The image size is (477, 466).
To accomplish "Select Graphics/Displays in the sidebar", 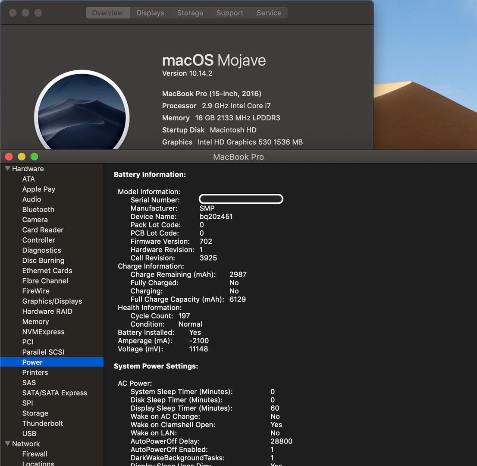I will tap(52, 301).
